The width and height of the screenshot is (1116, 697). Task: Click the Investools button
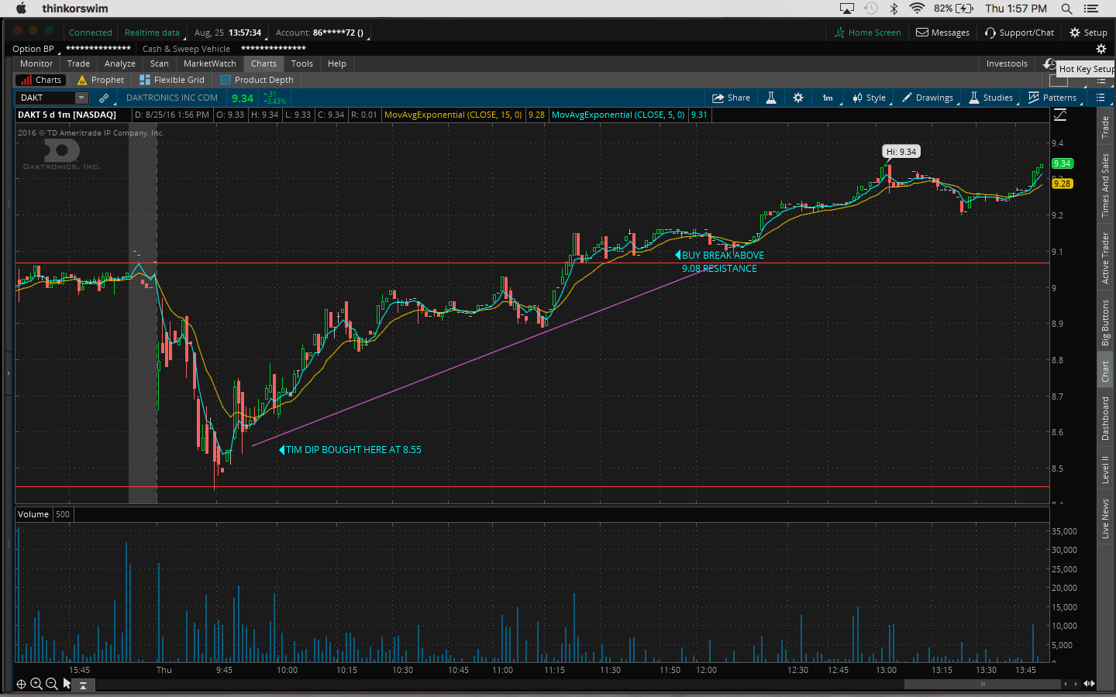(1007, 64)
